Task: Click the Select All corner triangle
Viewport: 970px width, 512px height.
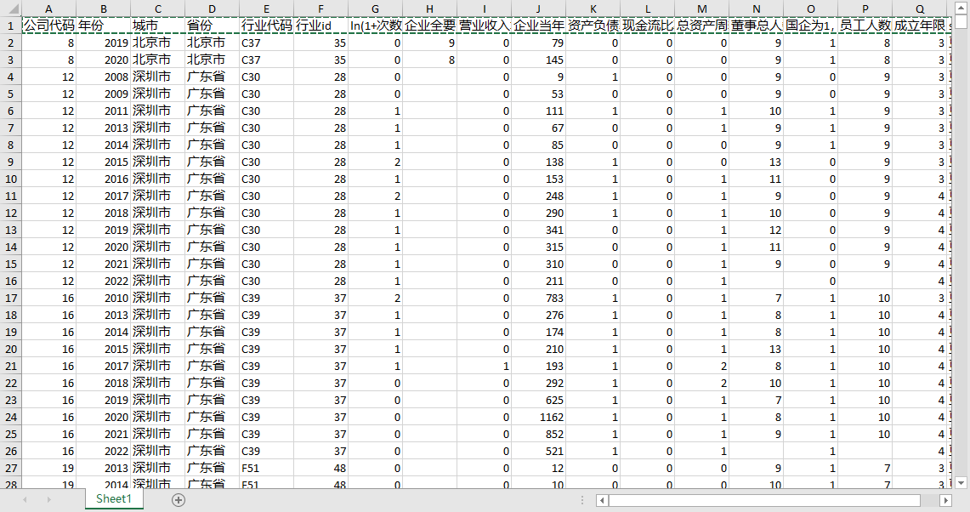Action: click(11, 9)
